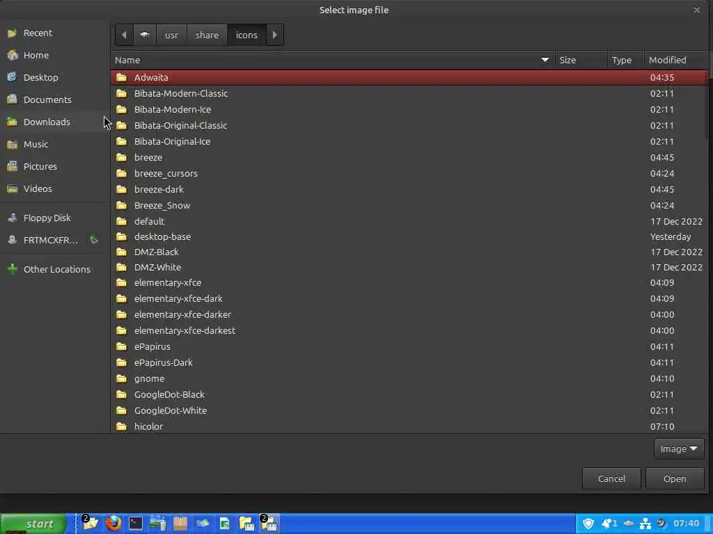The width and height of the screenshot is (713, 534).
Task: Toggle sort order via Name column arrow
Action: (x=544, y=60)
